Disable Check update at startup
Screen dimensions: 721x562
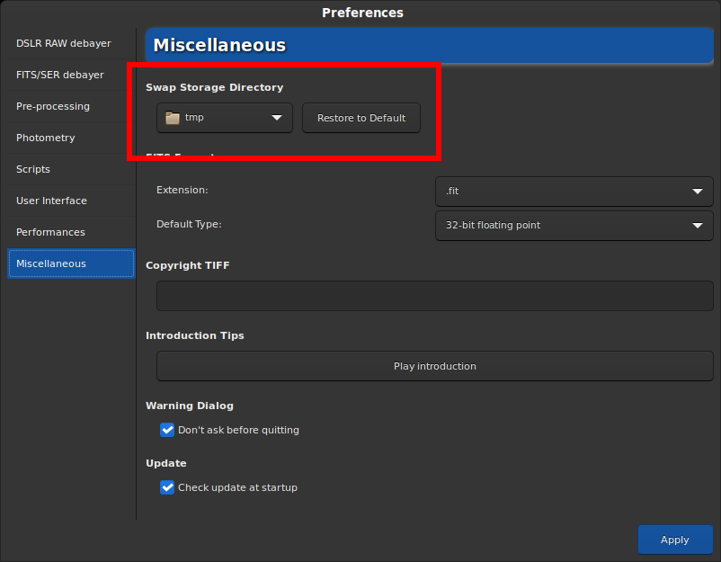click(167, 487)
